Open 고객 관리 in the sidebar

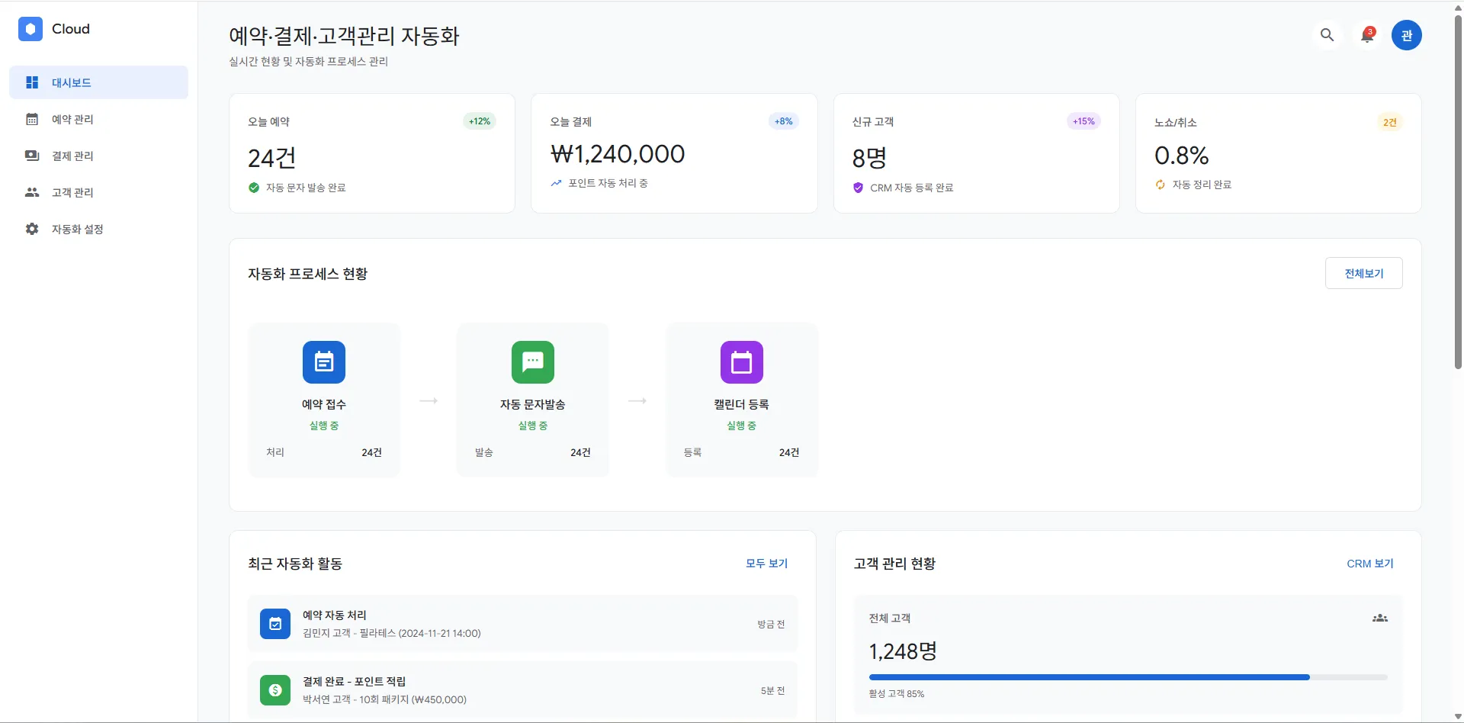point(98,192)
